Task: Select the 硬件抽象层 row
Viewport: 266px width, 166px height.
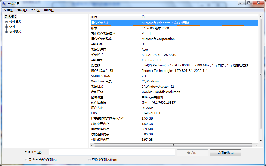Action: (x=174, y=102)
